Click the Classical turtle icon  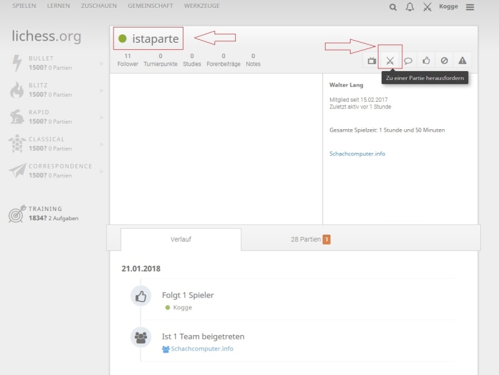(17, 144)
